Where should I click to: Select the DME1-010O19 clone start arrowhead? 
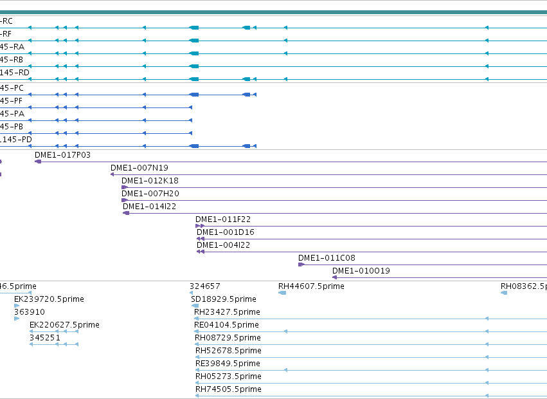pyautogui.click(x=334, y=277)
